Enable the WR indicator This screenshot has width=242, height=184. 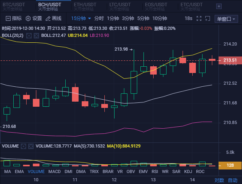tap(165, 171)
